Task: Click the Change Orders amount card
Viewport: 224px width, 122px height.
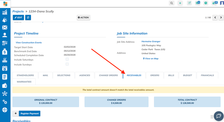Action: [x=116, y=102]
